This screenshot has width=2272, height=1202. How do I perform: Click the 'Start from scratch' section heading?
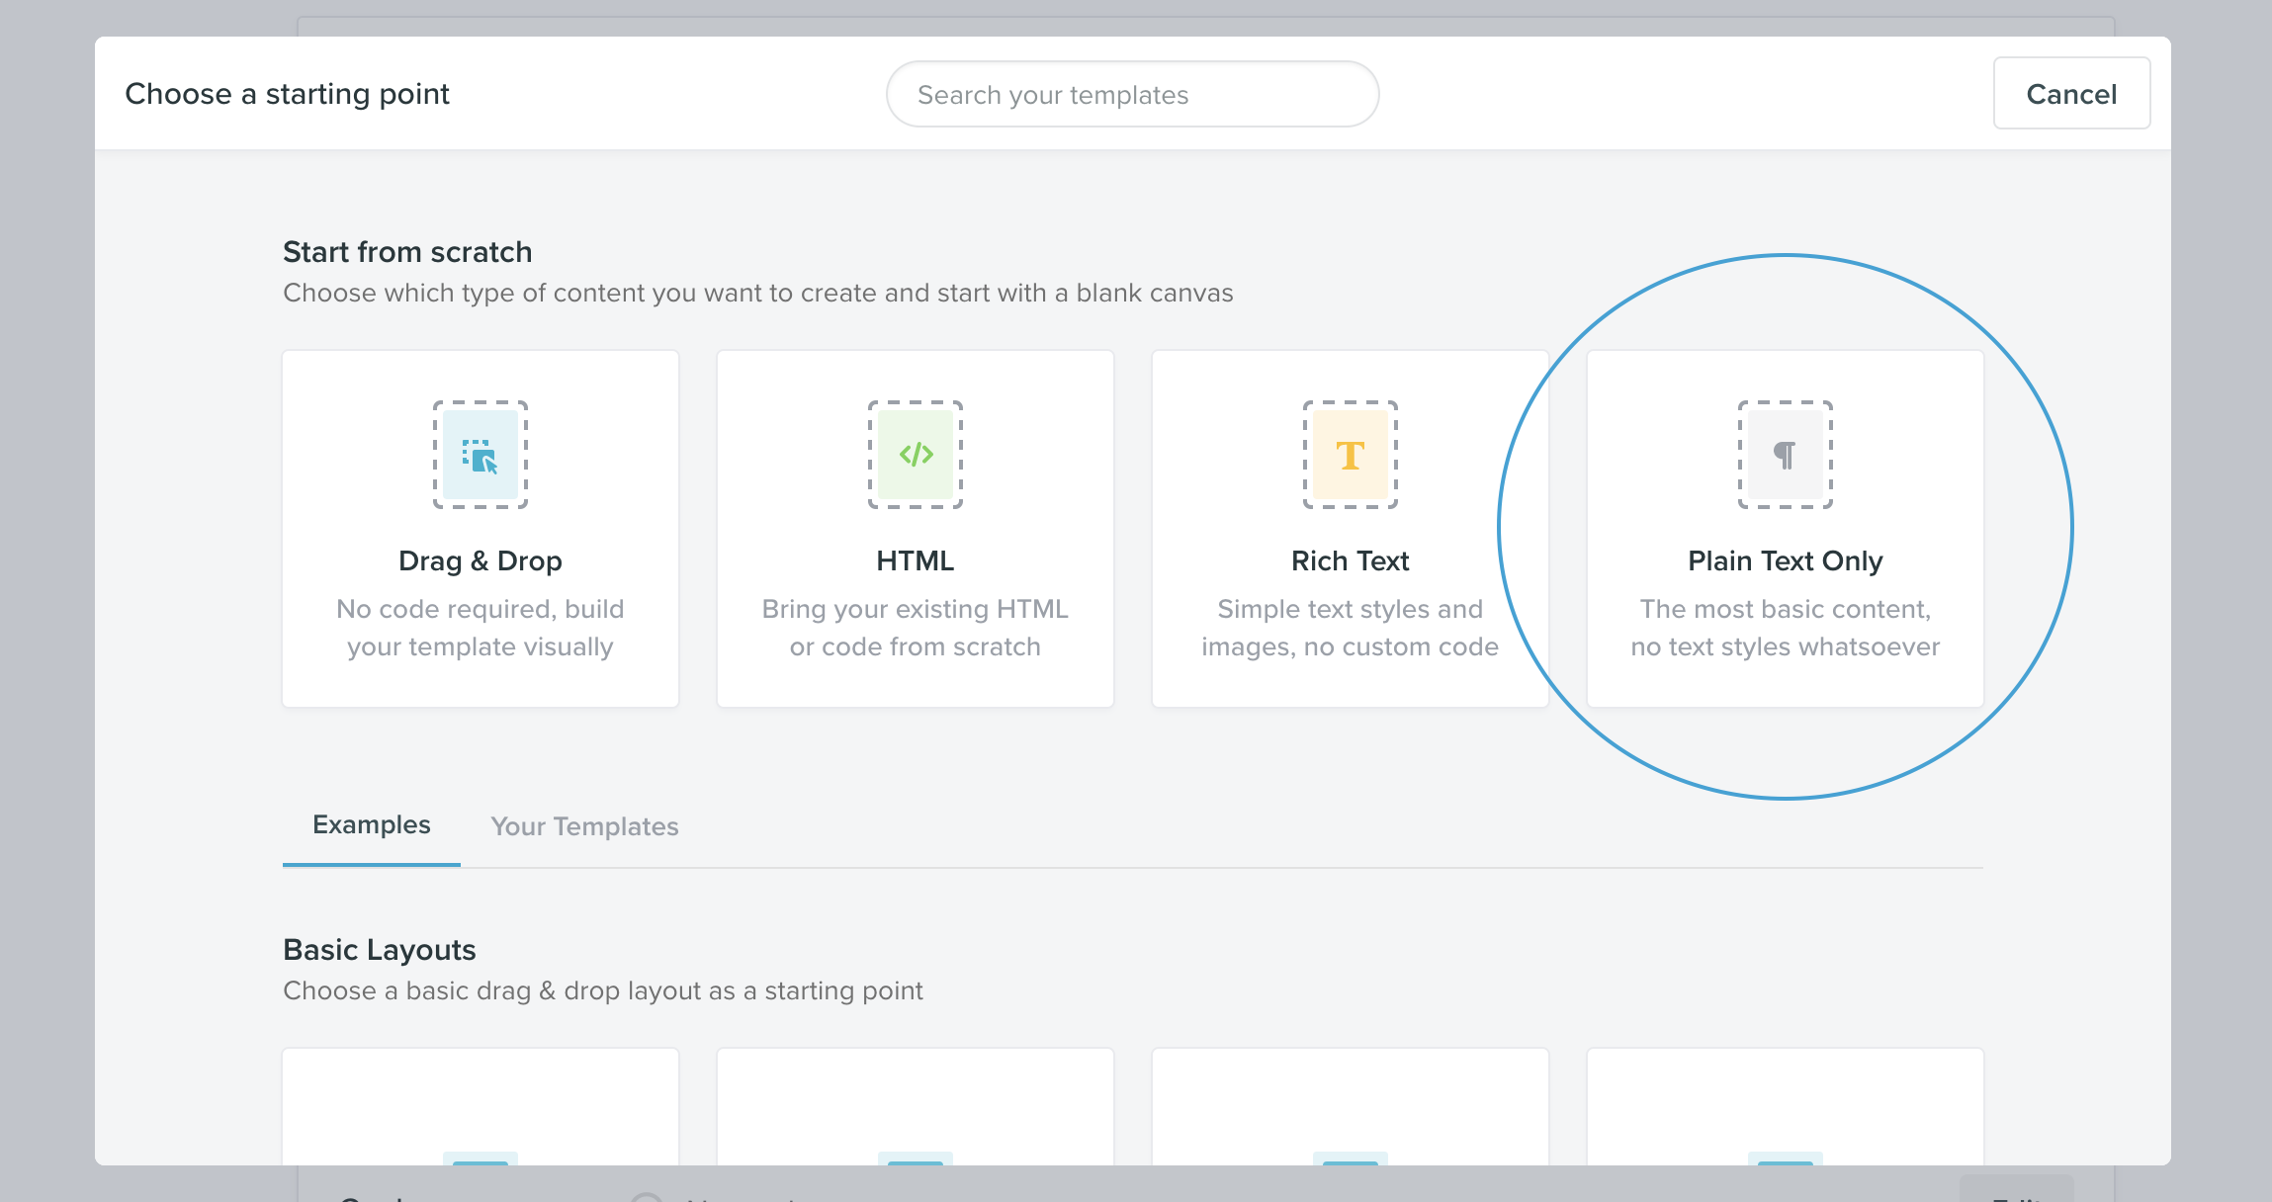[x=407, y=251]
